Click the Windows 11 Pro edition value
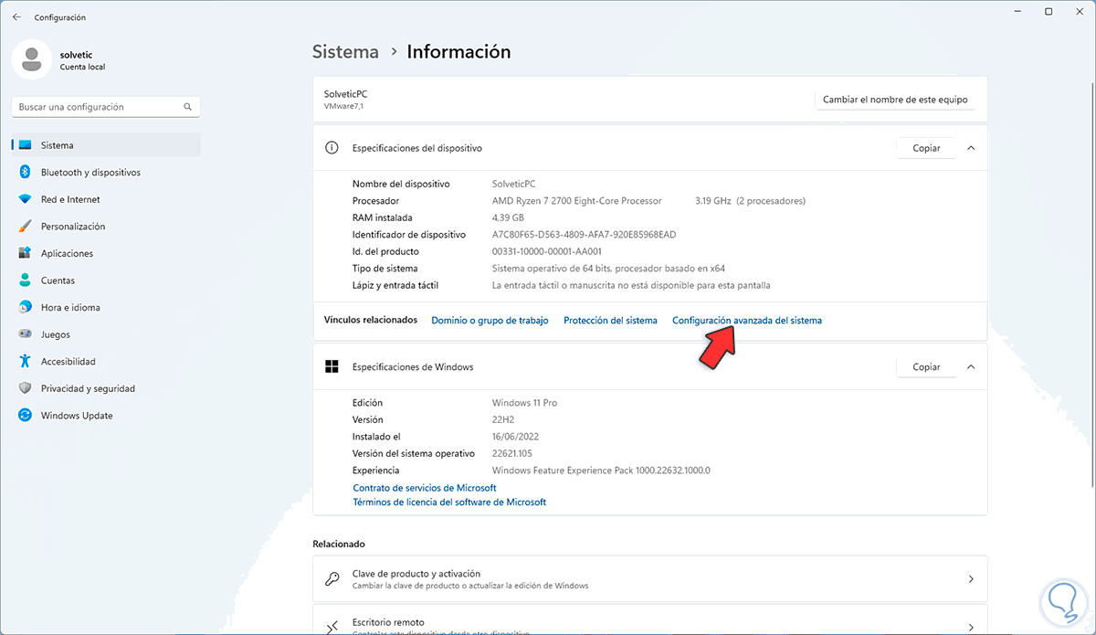This screenshot has width=1096, height=635. tap(524, 403)
